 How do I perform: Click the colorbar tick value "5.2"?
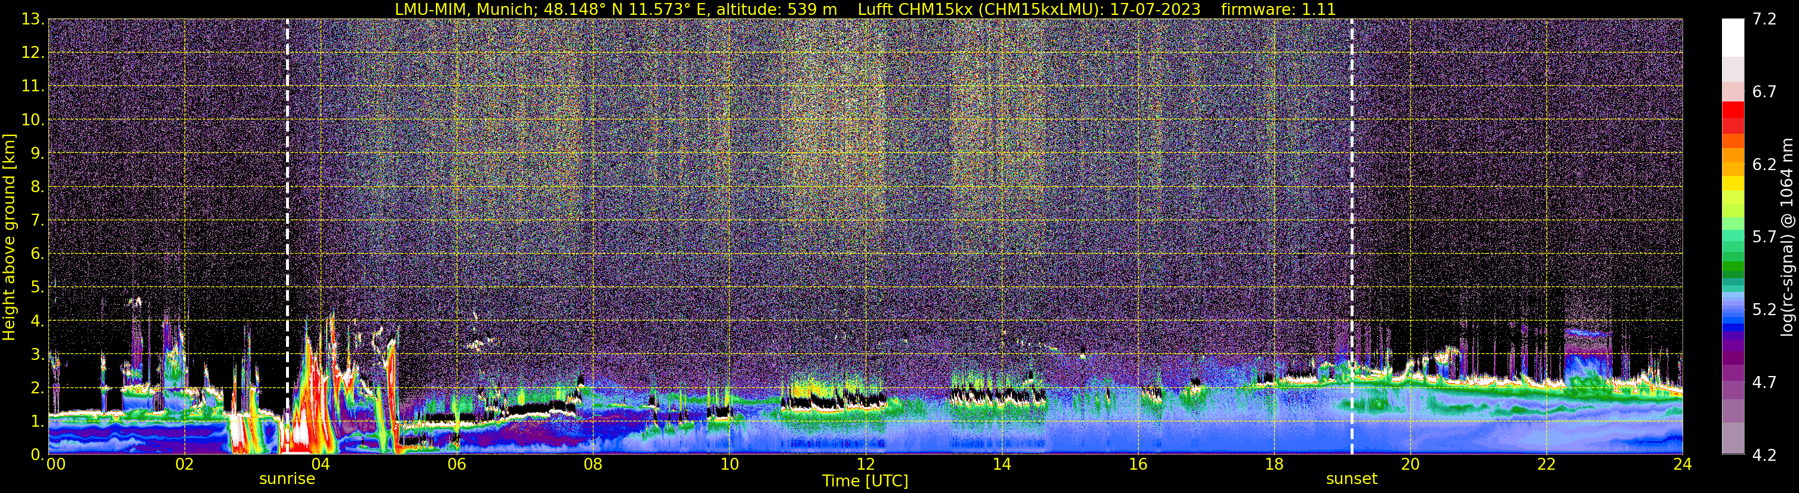click(1764, 310)
